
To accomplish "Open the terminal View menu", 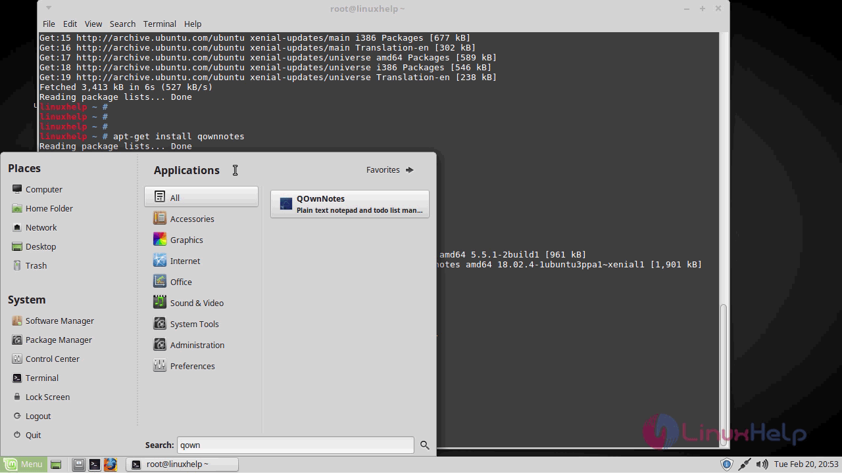I will pos(93,24).
